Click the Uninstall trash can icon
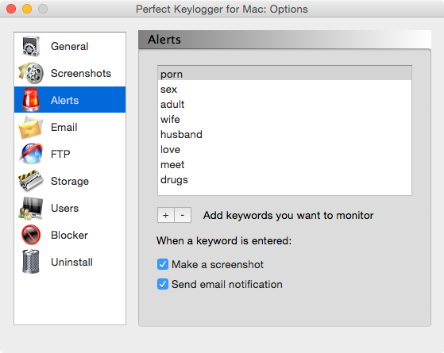This screenshot has height=353, width=444. click(x=31, y=262)
